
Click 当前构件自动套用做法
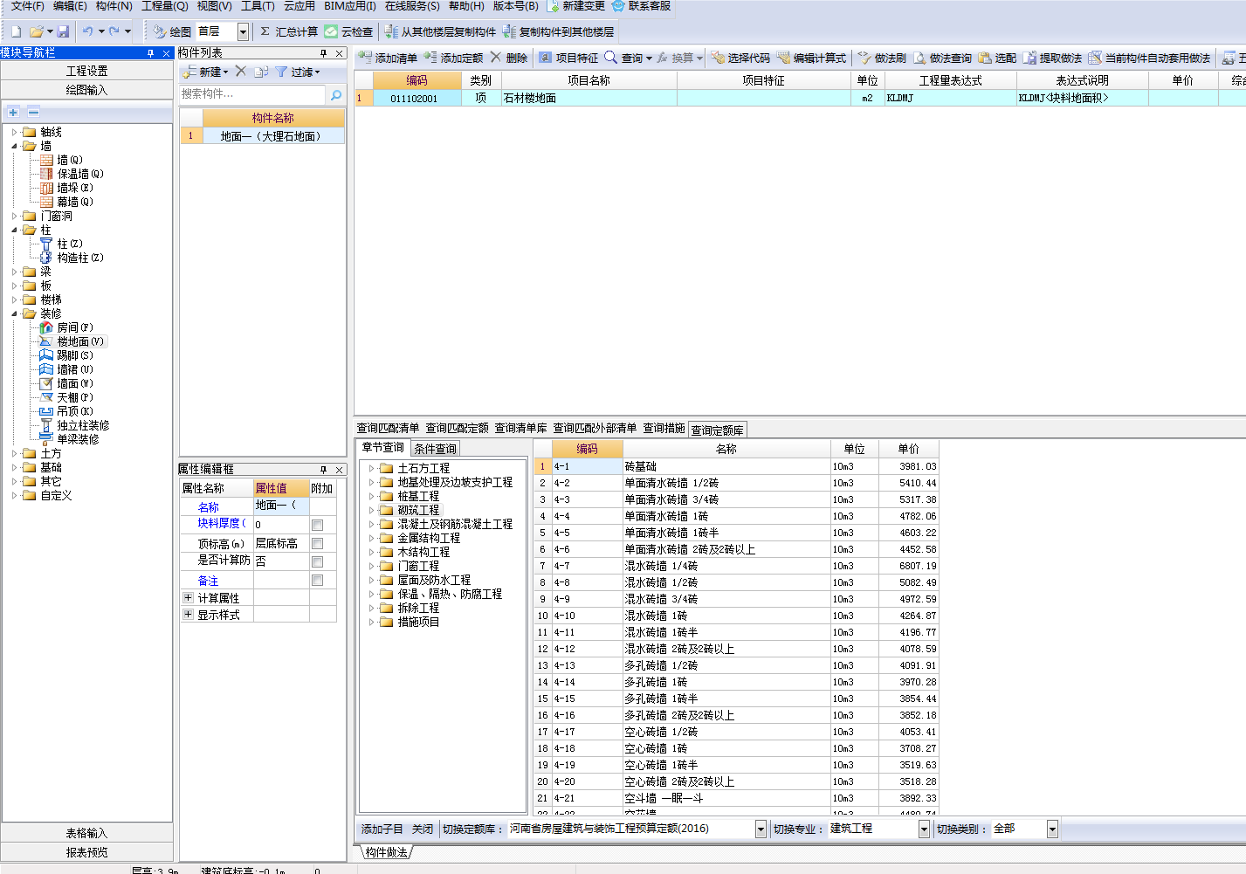[x=1149, y=58]
